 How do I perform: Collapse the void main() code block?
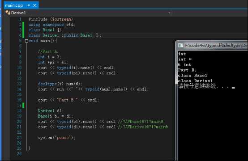coord(26,41)
